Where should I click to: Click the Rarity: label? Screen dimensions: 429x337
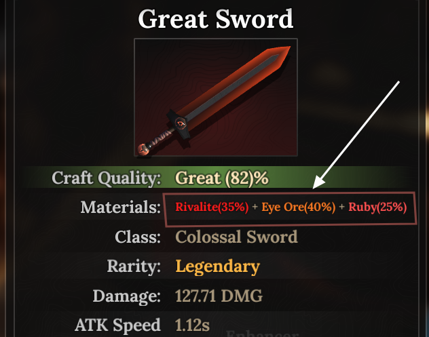point(134,266)
